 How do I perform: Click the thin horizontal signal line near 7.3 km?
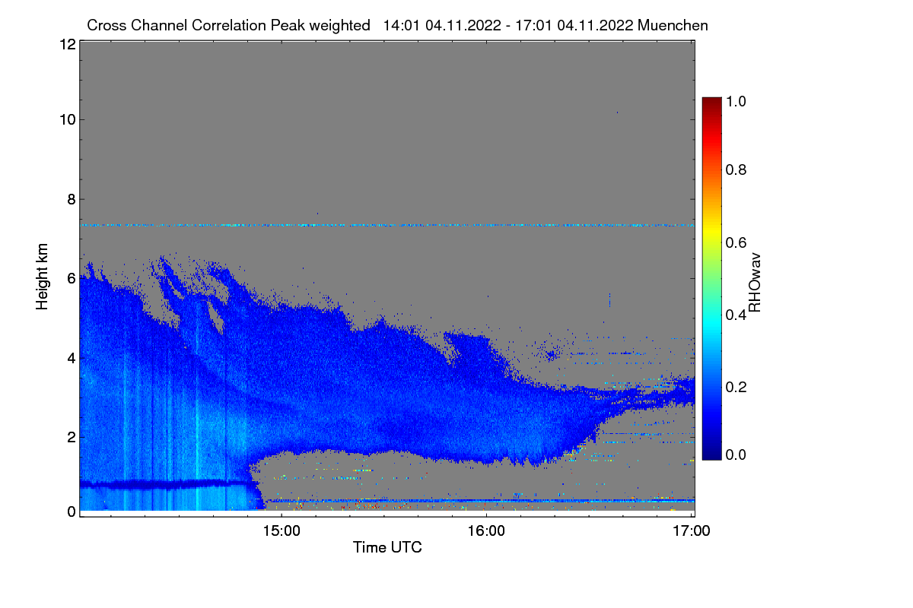387,225
